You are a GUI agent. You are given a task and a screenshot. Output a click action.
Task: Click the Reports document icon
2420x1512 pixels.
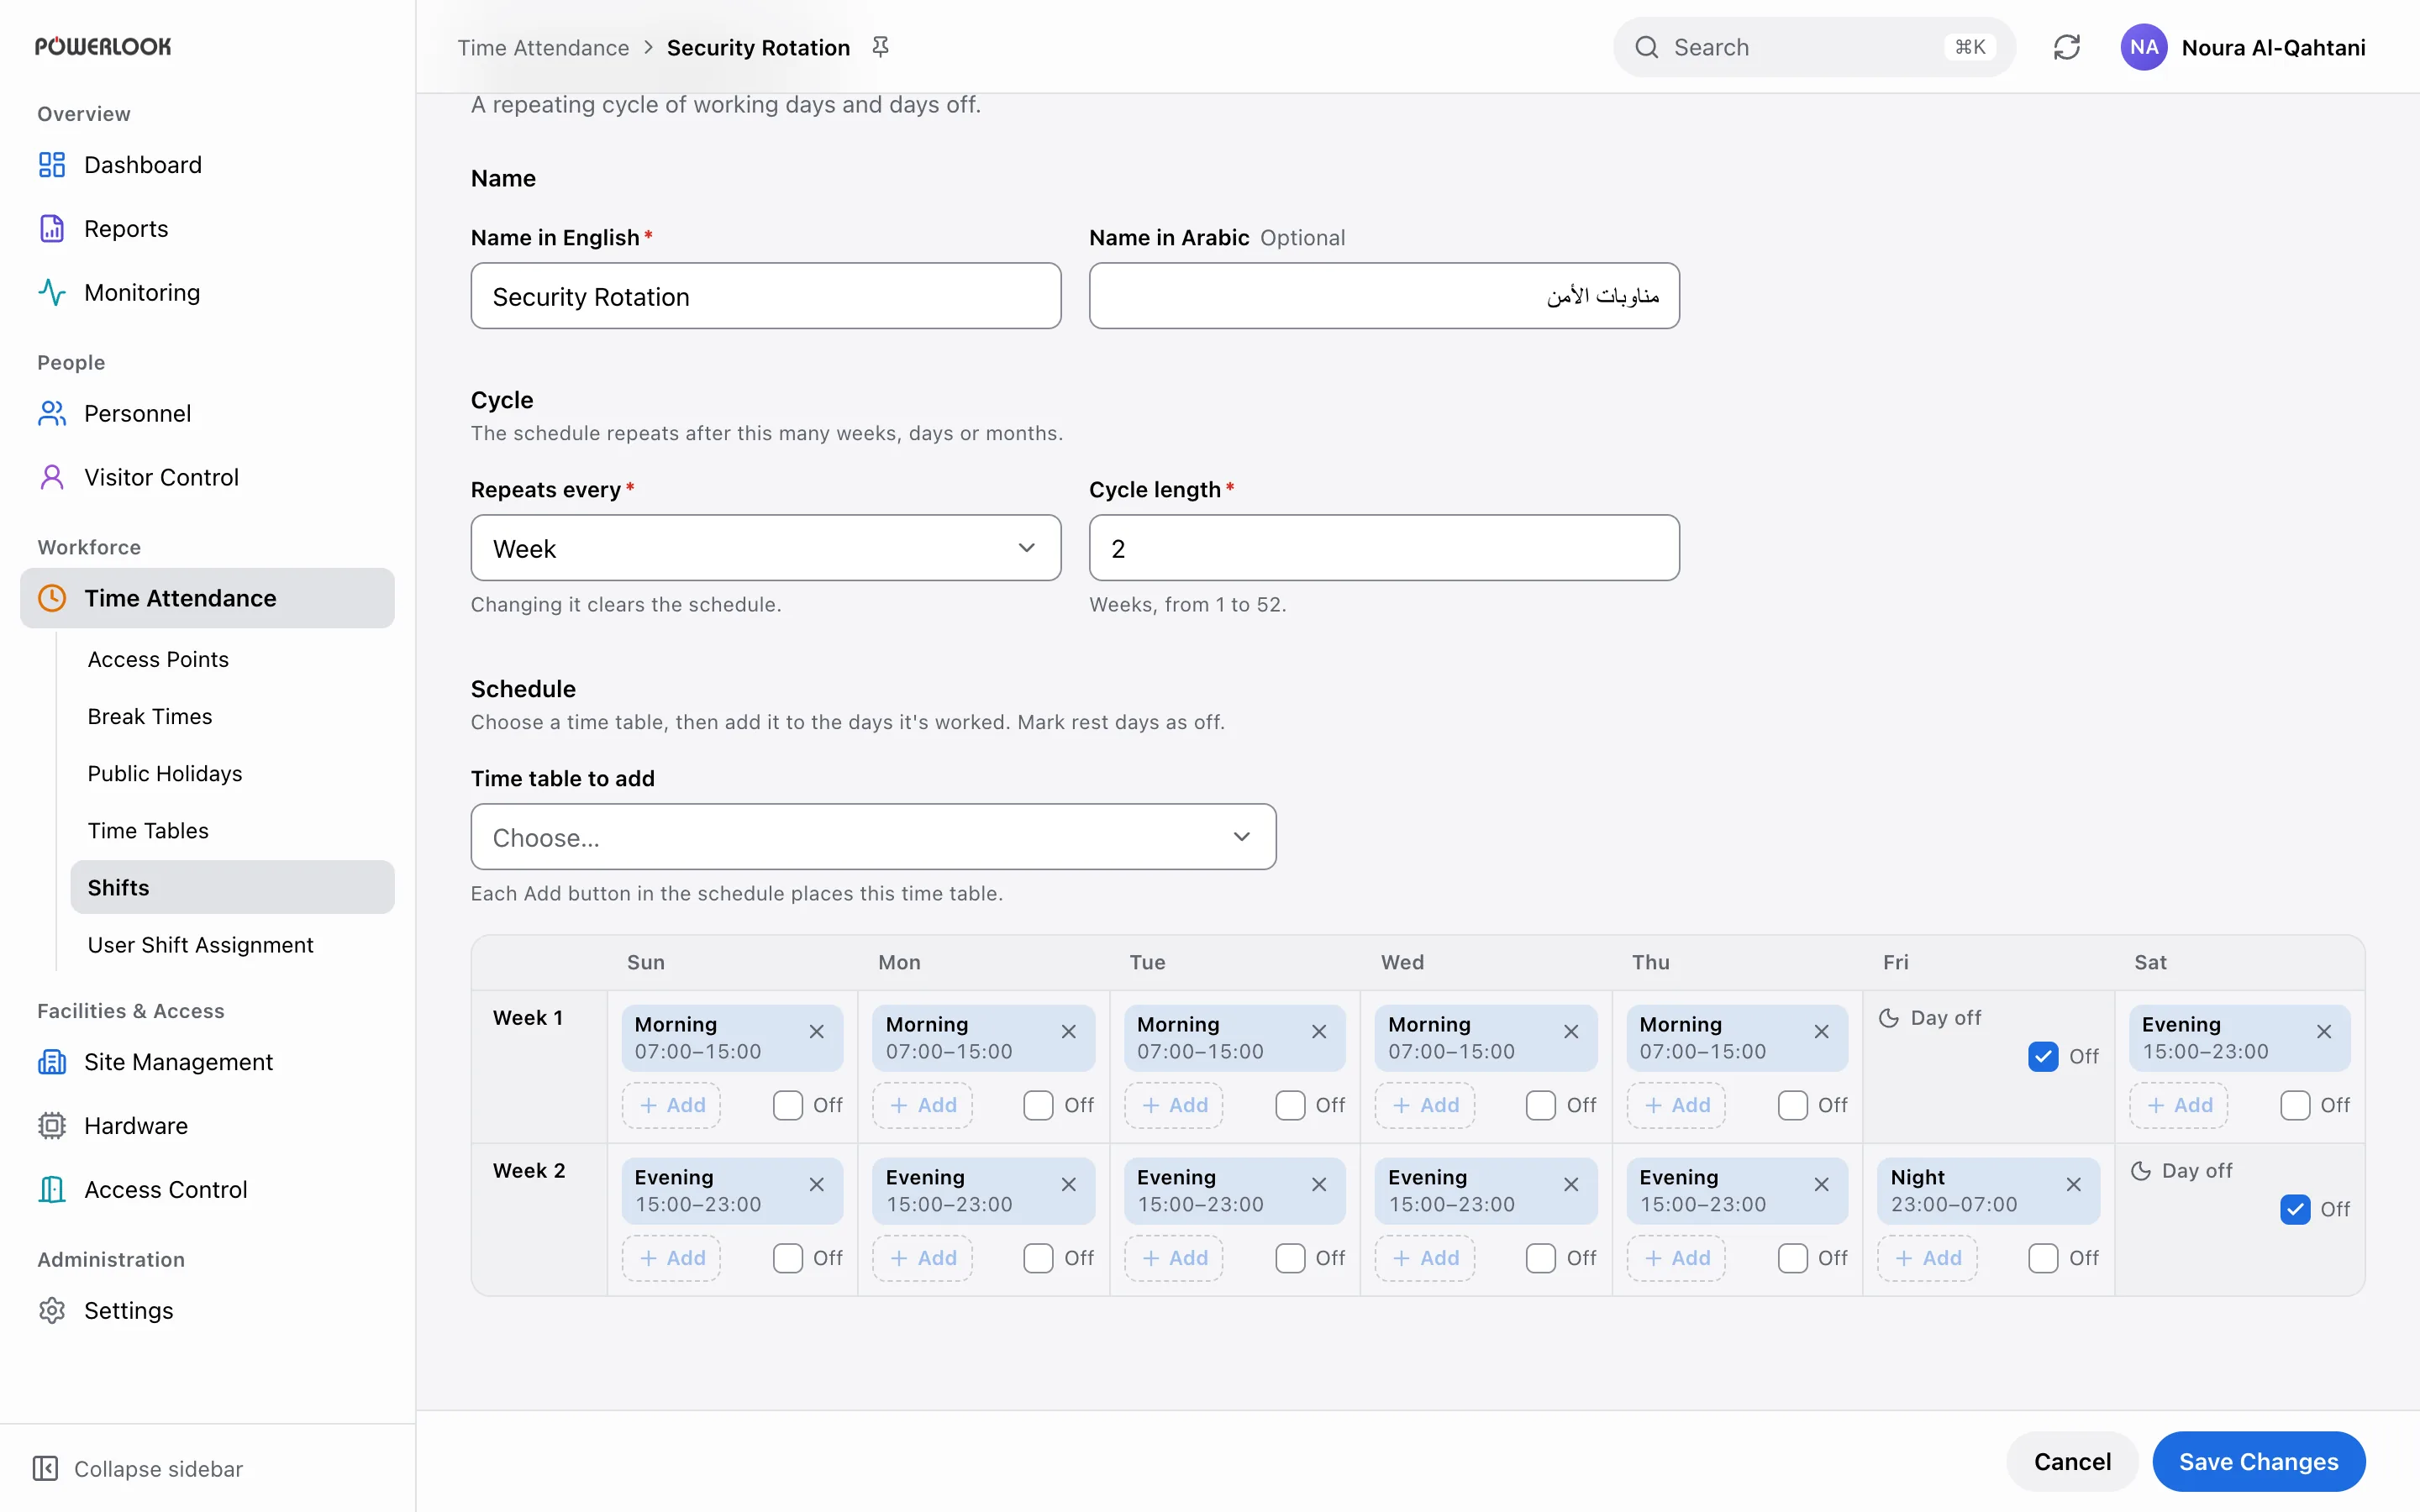tap(52, 229)
